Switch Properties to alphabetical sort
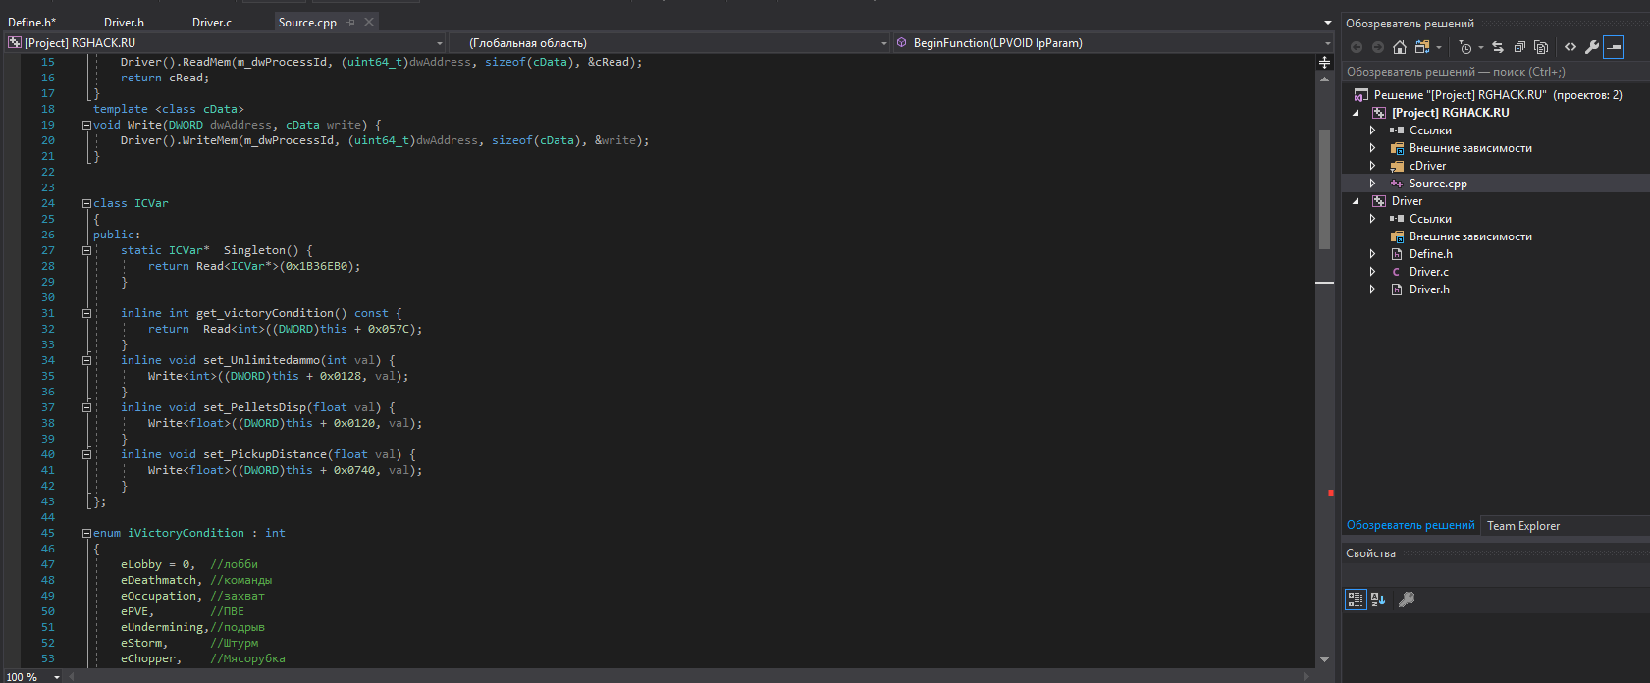This screenshot has width=1650, height=683. (1378, 600)
